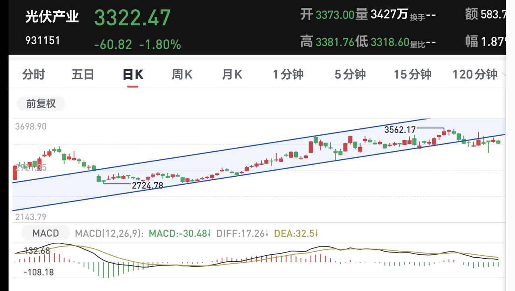Click the 光伏产业 index name
This screenshot has width=515, height=291.
52,17
